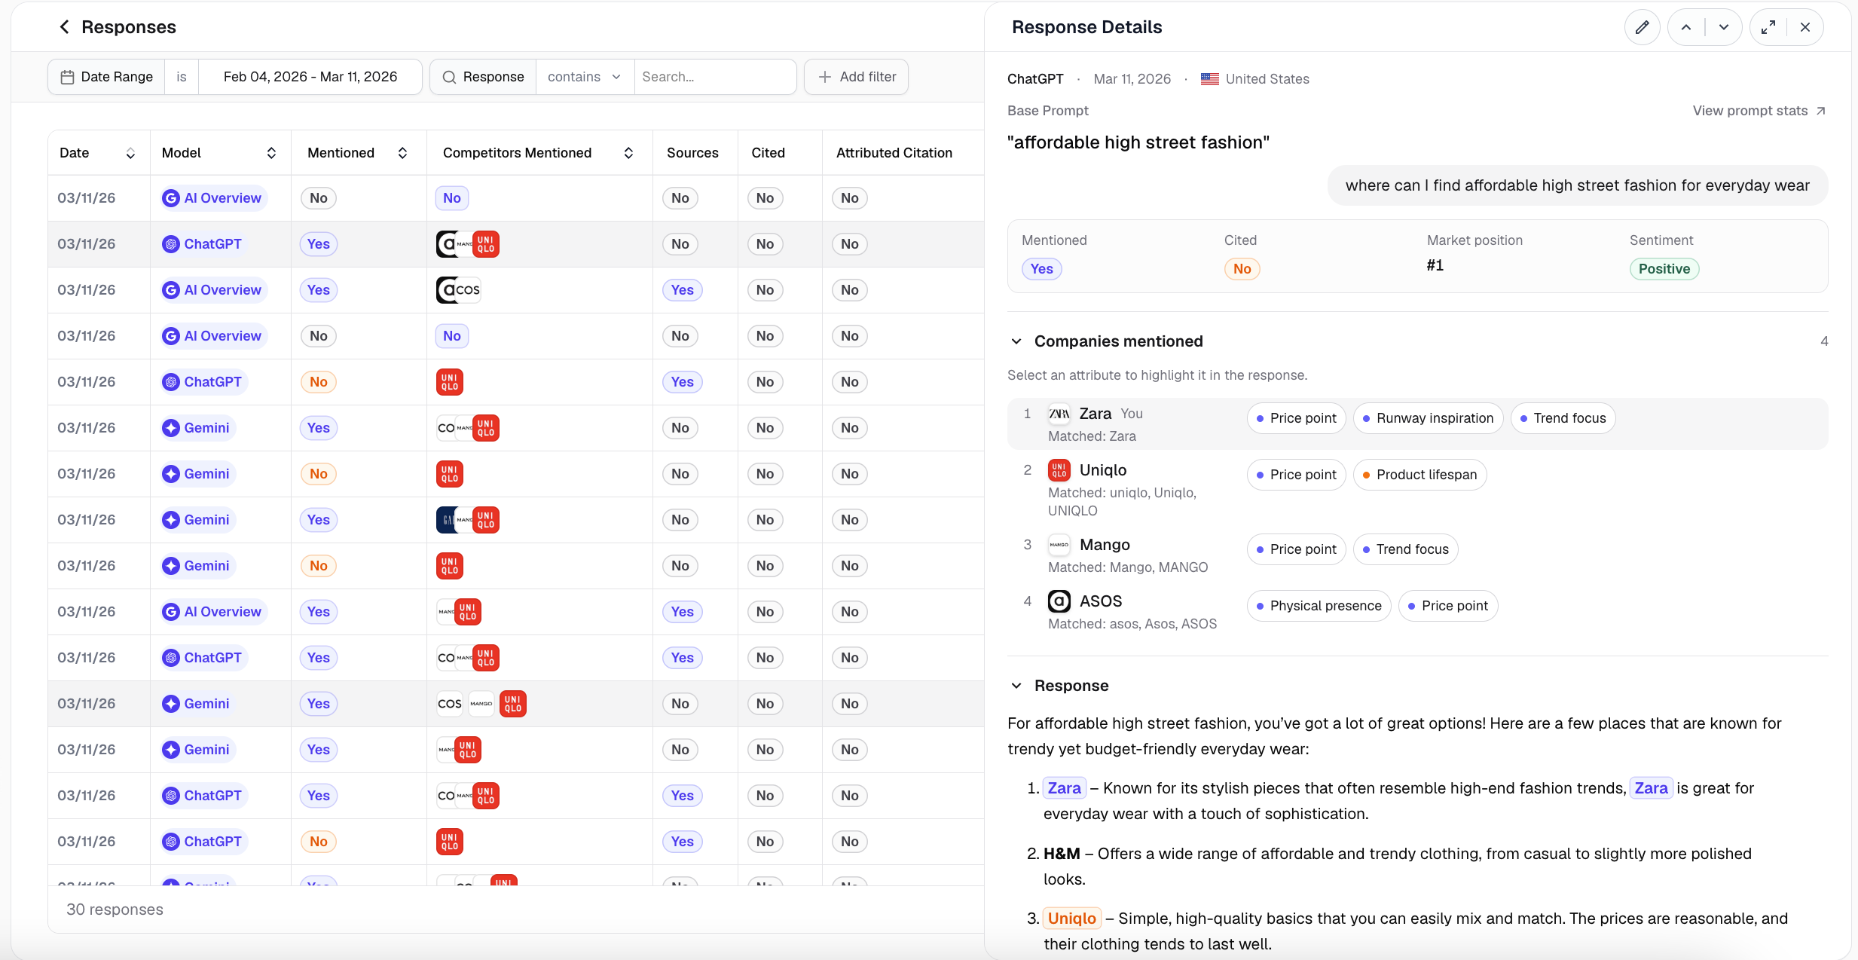Toggle Zara's Runway inspiration attribute
The width and height of the screenshot is (1858, 960).
point(1428,418)
